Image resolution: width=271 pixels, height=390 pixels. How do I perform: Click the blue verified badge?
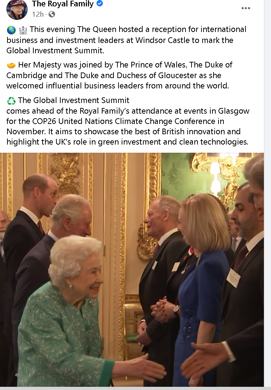(x=100, y=4)
